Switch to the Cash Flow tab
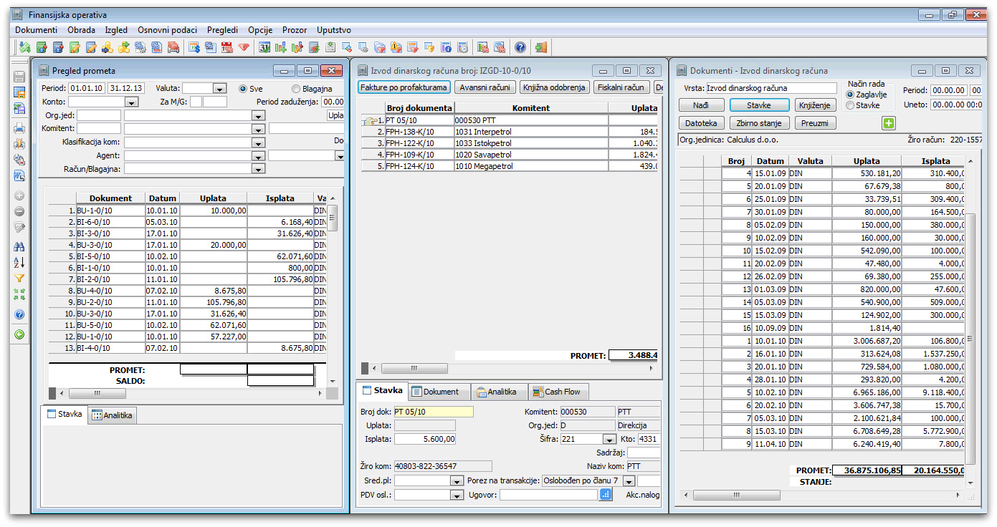Image resolution: width=997 pixels, height=527 pixels. [x=558, y=392]
